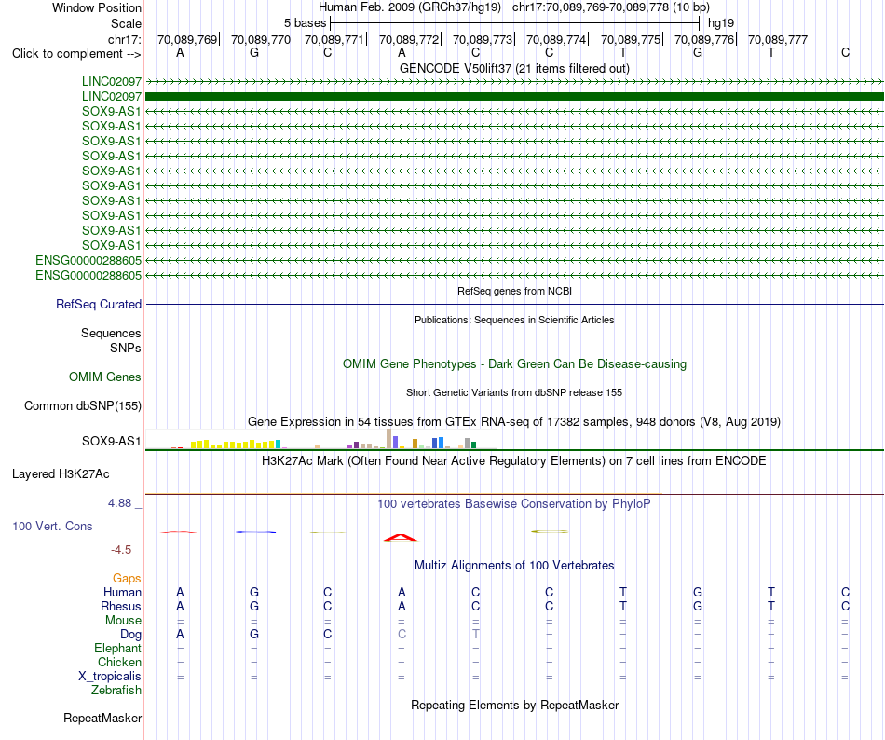Click the Layered H3K27Ac side label
Screen dimensions: 885x740
[x=61, y=474]
